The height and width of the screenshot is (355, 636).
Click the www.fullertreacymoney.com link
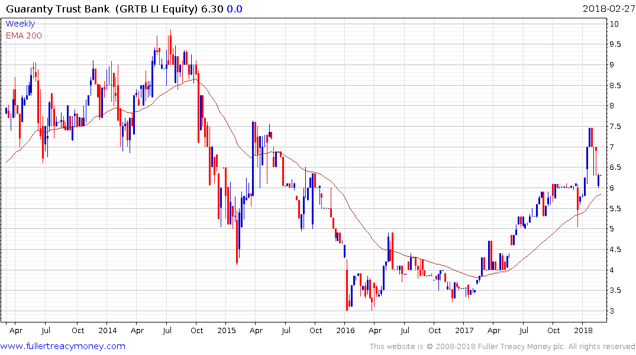pyautogui.click(x=63, y=346)
